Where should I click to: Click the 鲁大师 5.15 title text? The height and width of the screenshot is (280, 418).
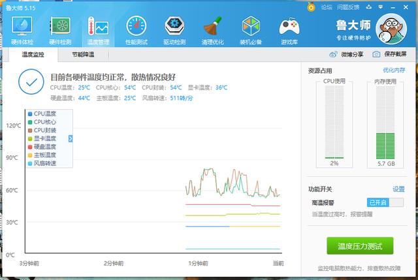point(20,8)
